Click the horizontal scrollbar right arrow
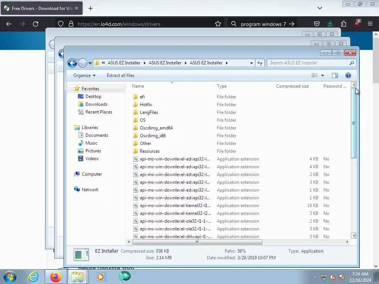 click(x=347, y=242)
